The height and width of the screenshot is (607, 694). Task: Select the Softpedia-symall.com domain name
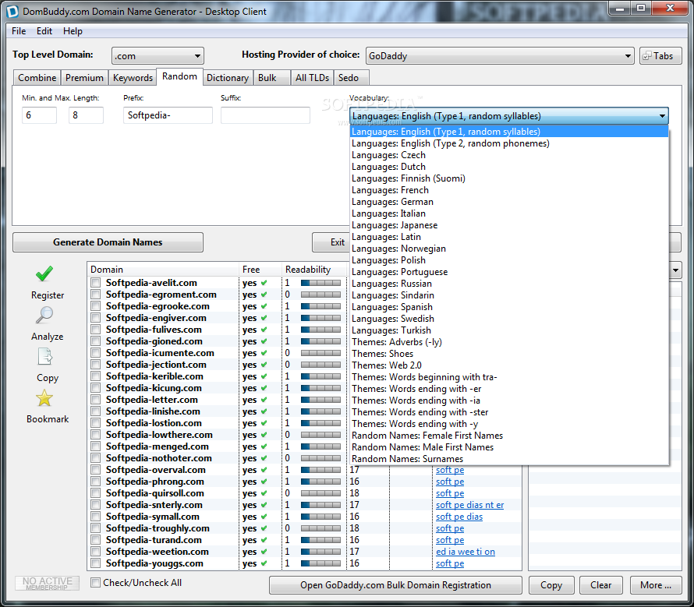(x=152, y=517)
